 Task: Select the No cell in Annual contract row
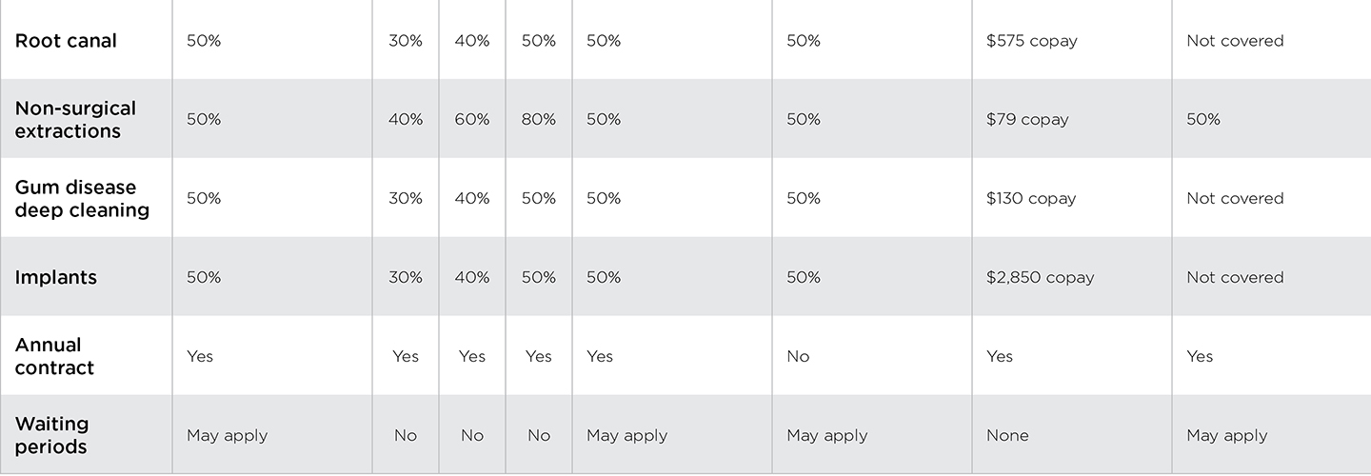click(x=798, y=357)
